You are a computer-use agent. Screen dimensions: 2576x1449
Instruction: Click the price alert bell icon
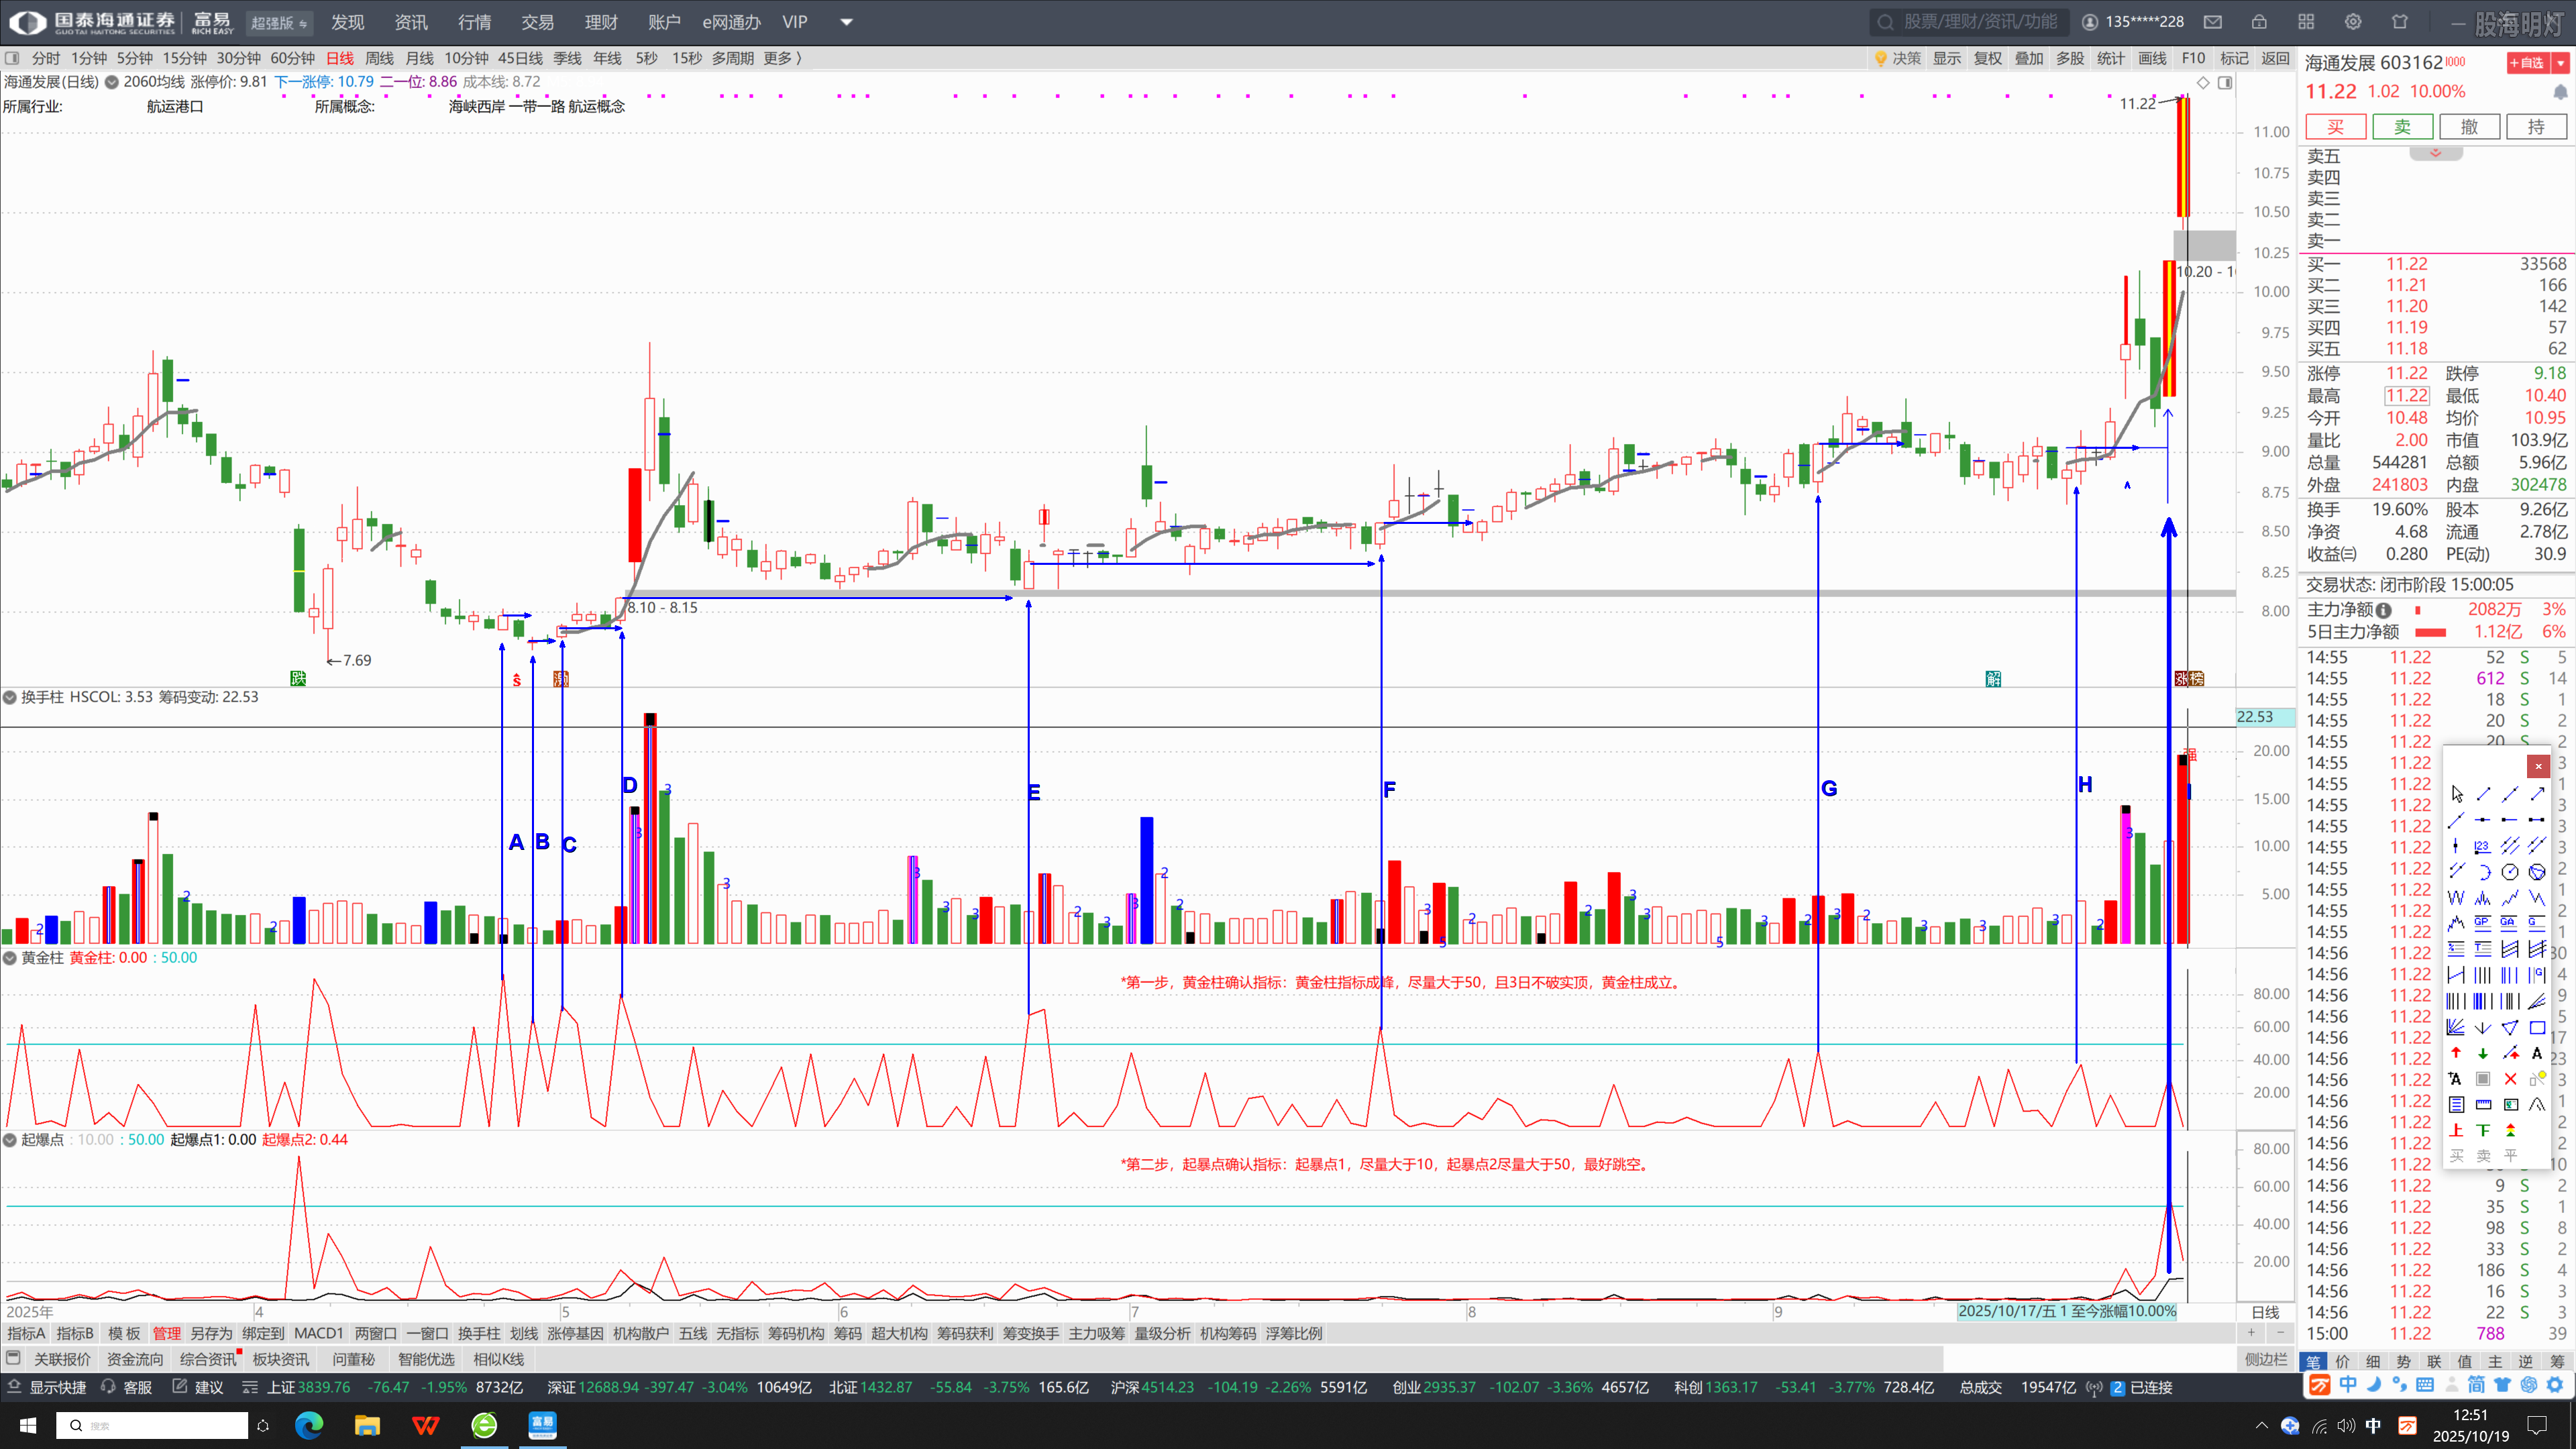(2560, 92)
